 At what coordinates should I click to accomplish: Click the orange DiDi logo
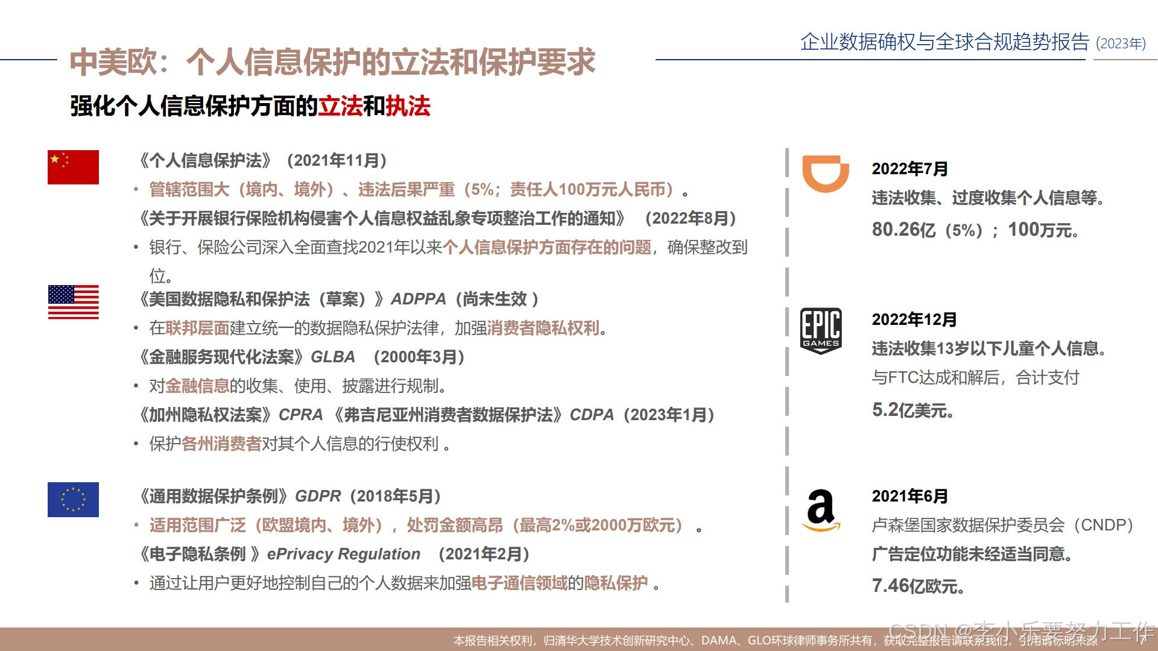pyautogui.click(x=825, y=174)
